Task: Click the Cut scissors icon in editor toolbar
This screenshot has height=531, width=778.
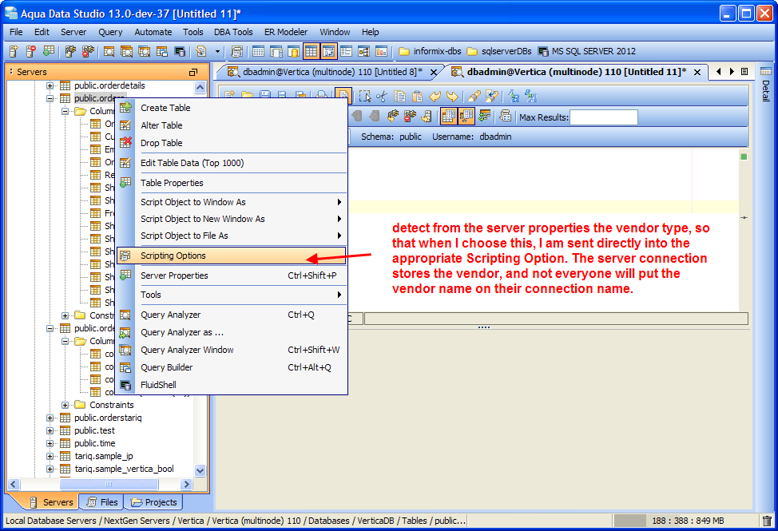Action: pos(382,96)
